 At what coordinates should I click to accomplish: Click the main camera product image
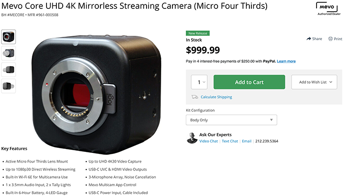click(x=97, y=94)
